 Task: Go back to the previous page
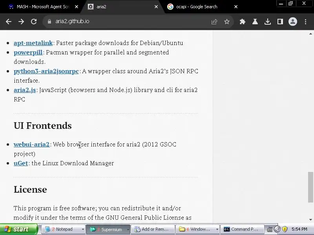pos(8,22)
